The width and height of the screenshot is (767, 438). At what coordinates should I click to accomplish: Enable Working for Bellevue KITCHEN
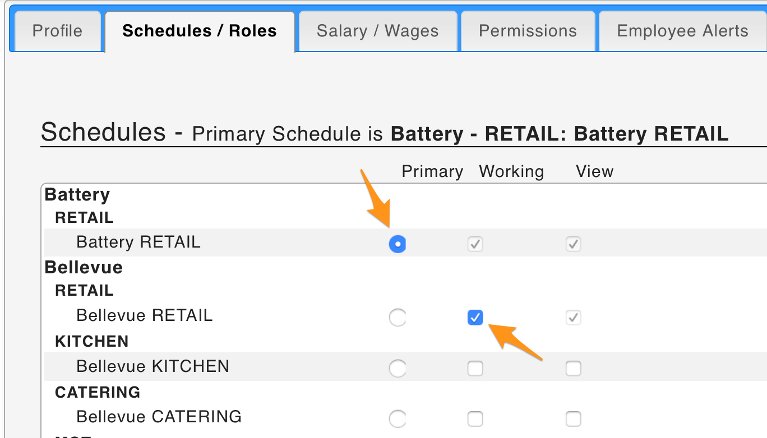[475, 368]
